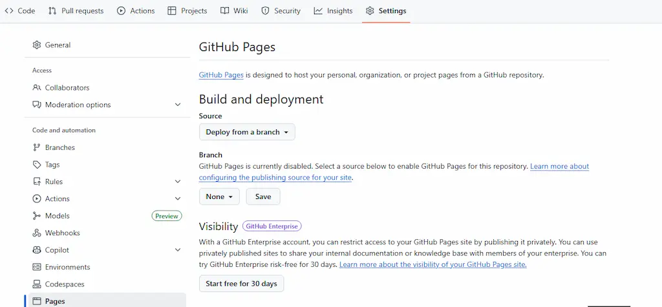Click the GitHub Pages page title
This screenshot has width=662, height=307.
(x=237, y=47)
